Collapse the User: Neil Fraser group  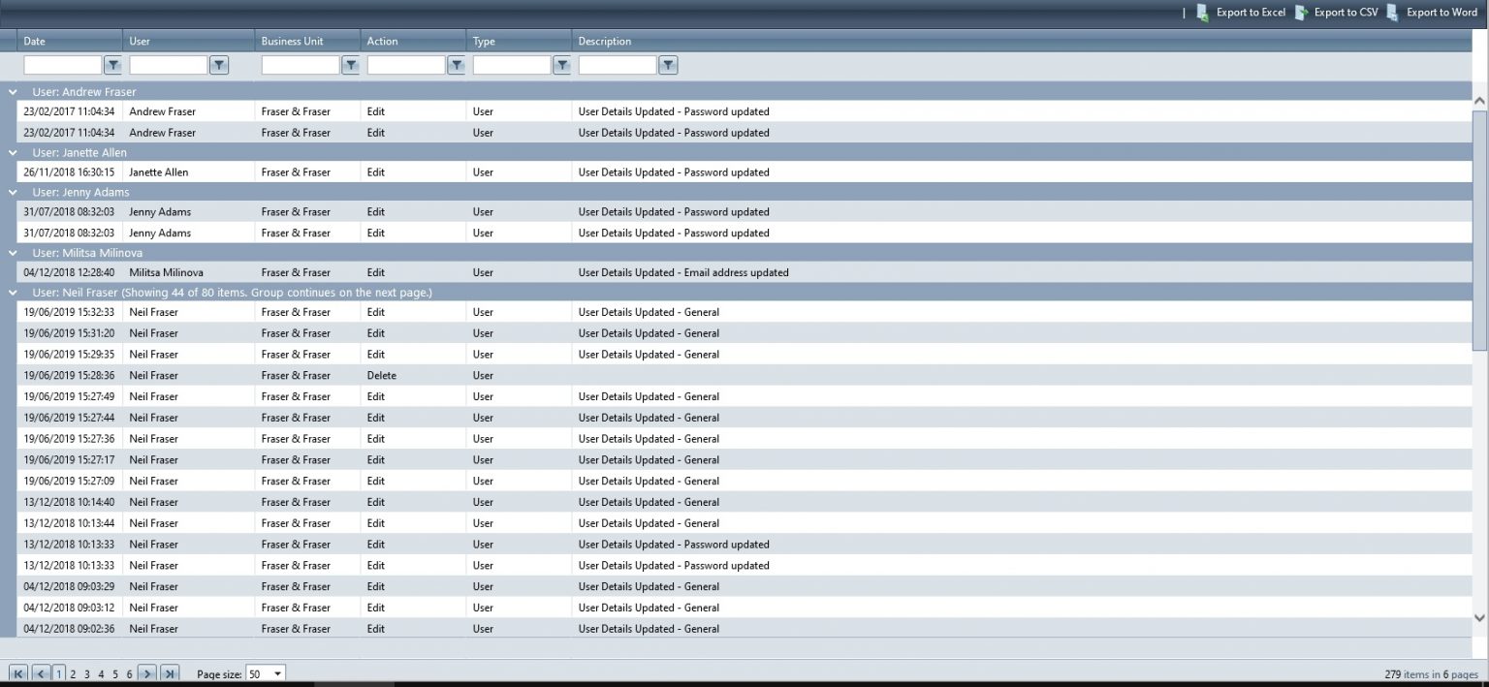click(x=13, y=292)
